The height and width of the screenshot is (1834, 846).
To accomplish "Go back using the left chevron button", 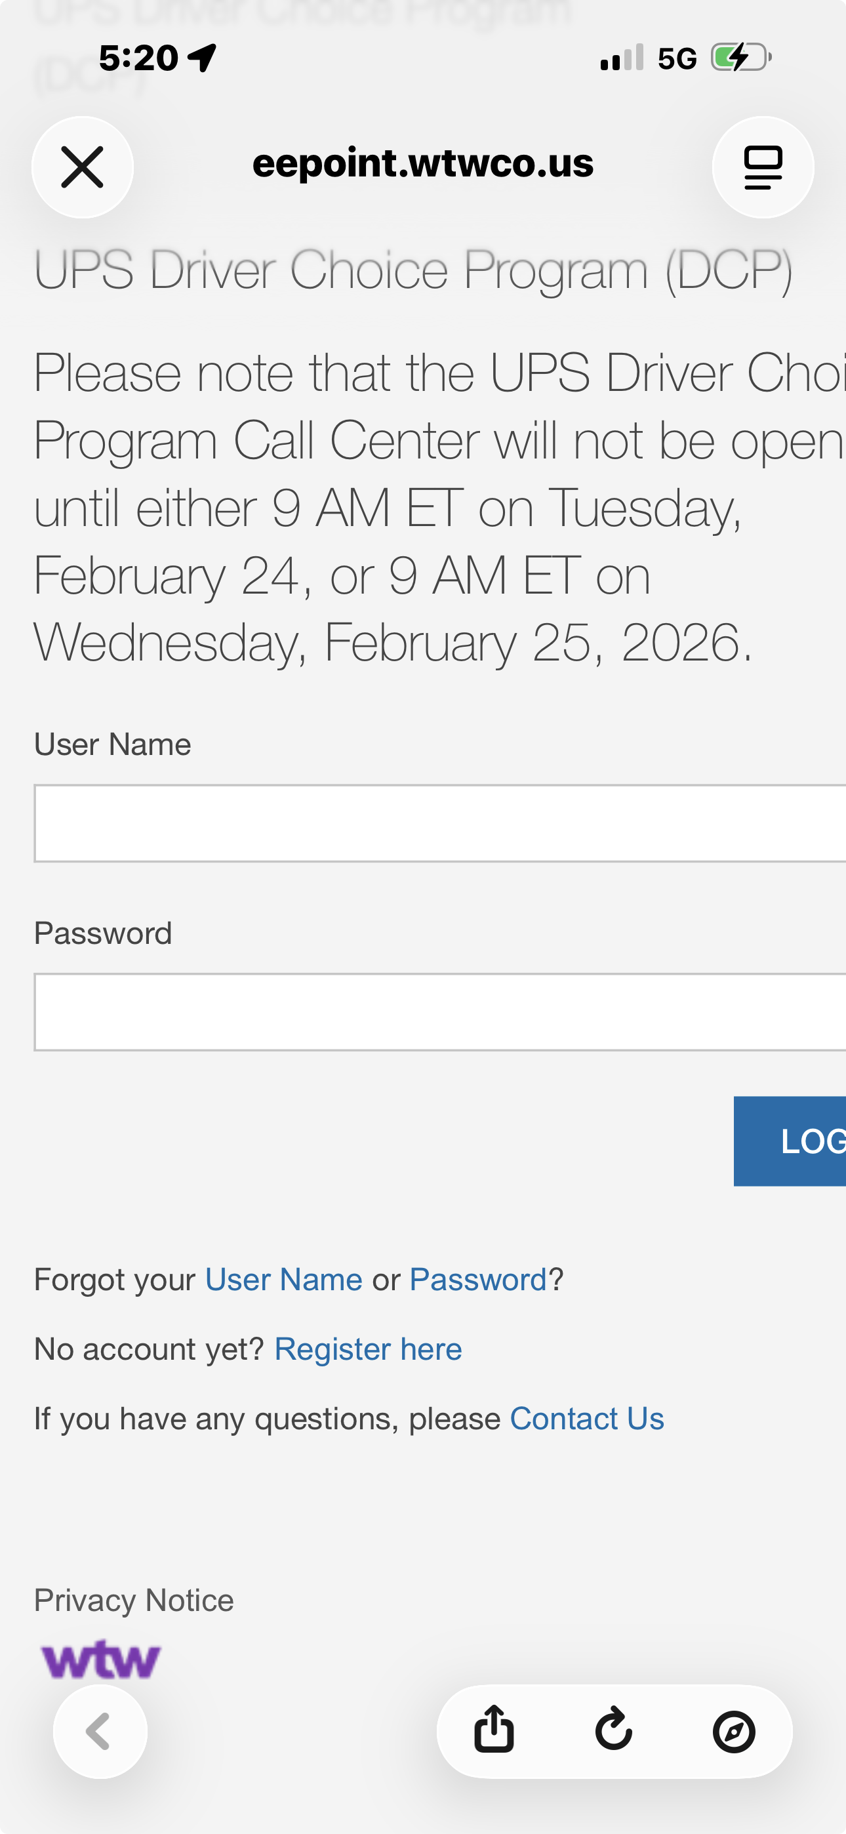I will (x=100, y=1731).
